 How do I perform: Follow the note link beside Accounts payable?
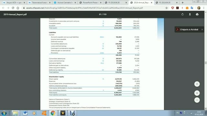click(102, 37)
